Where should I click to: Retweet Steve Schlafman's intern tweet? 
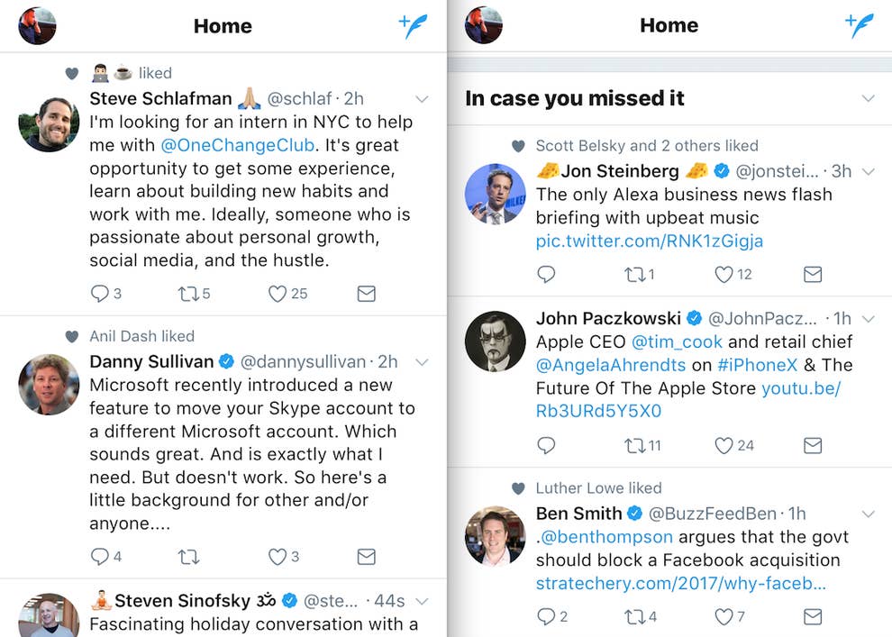[x=188, y=294]
